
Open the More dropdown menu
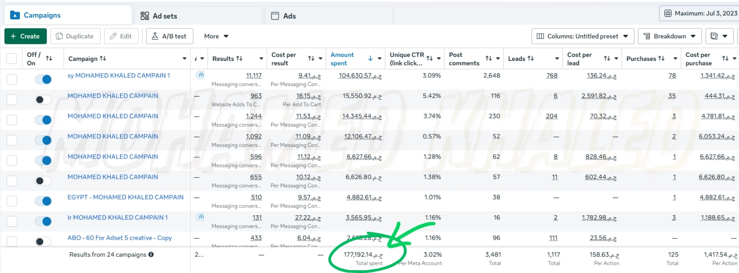[216, 36]
